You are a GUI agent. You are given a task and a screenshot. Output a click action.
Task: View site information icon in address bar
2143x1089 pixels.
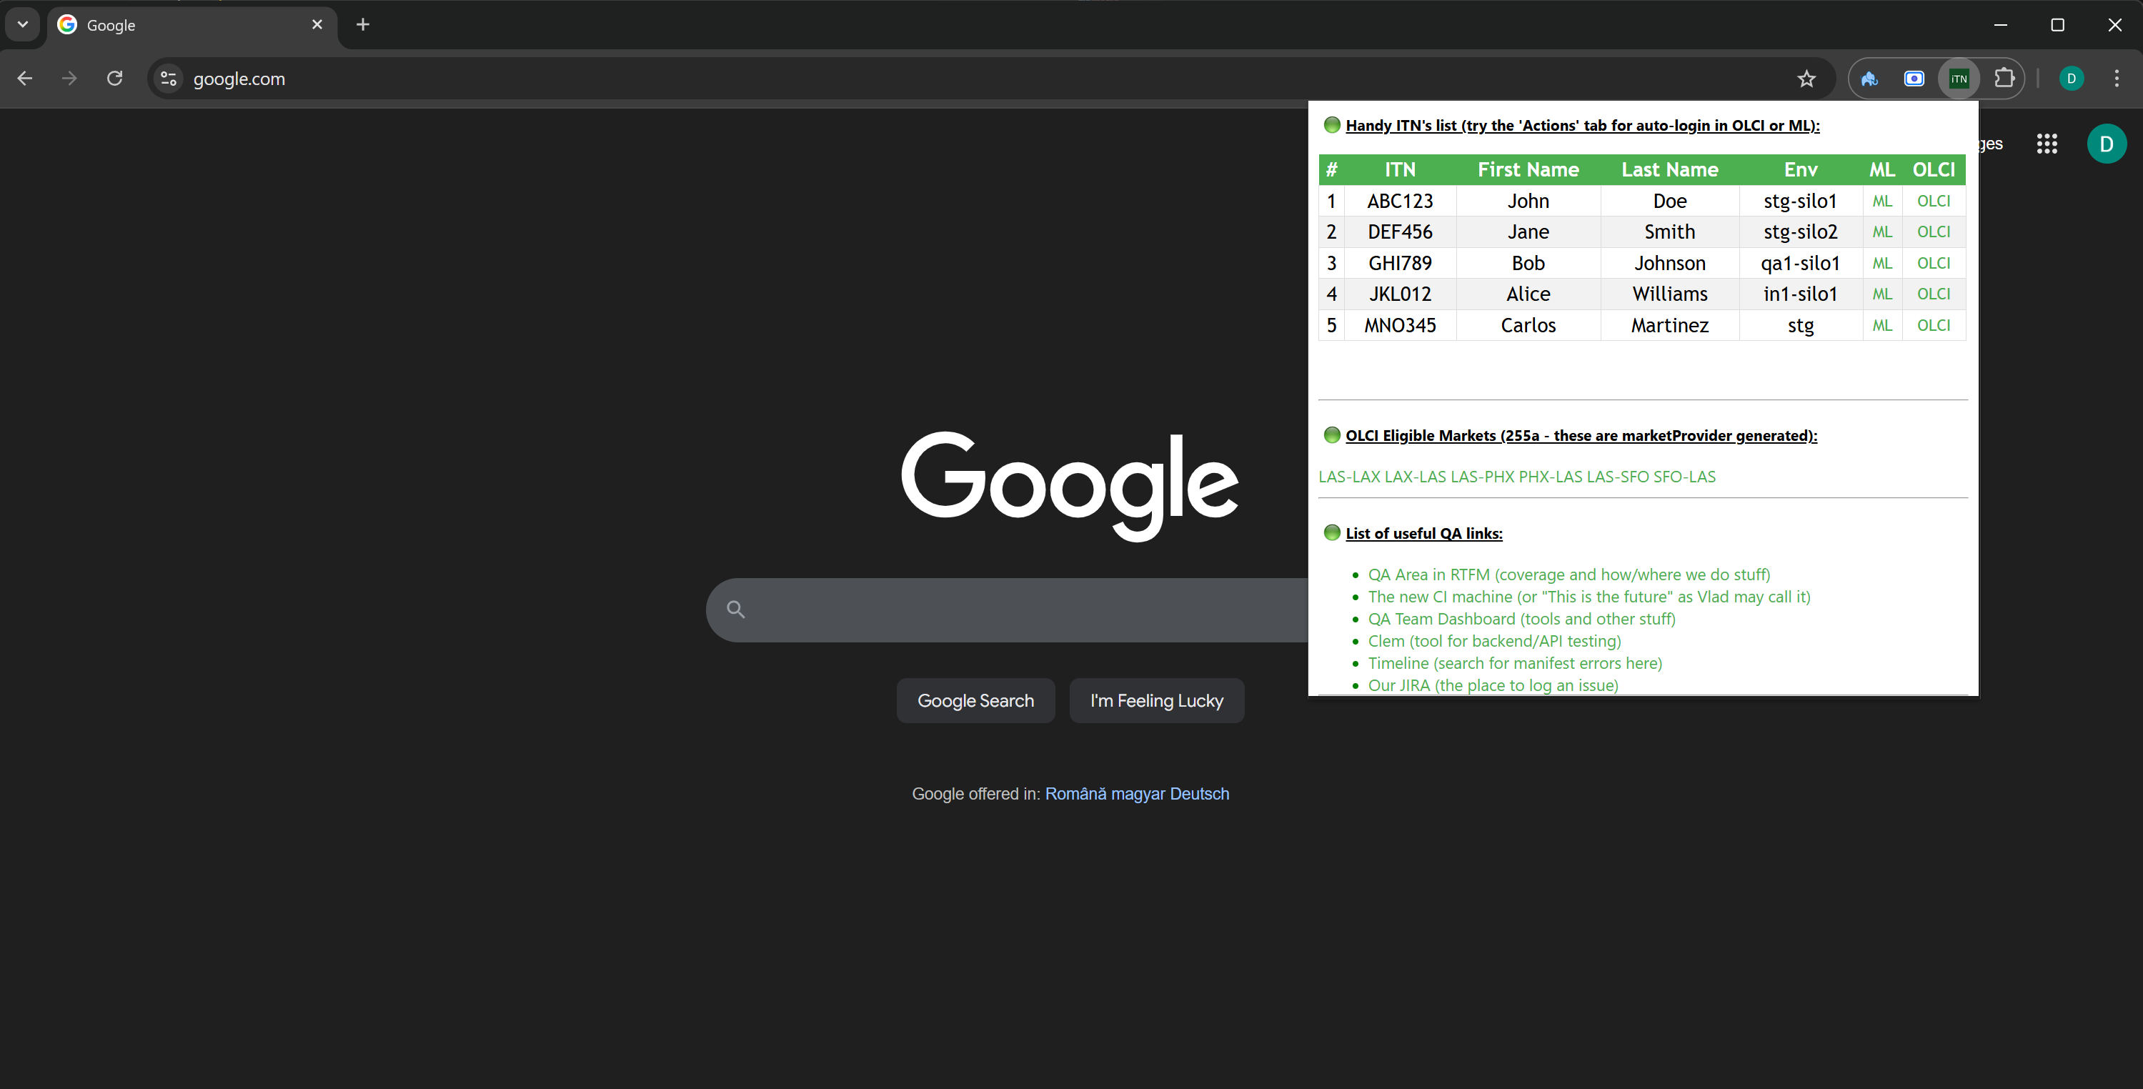169,79
